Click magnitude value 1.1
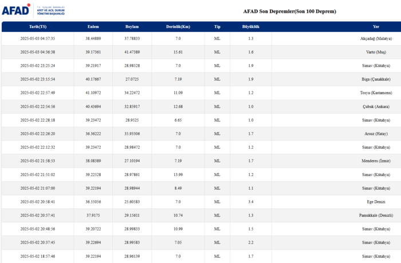 coord(251,188)
